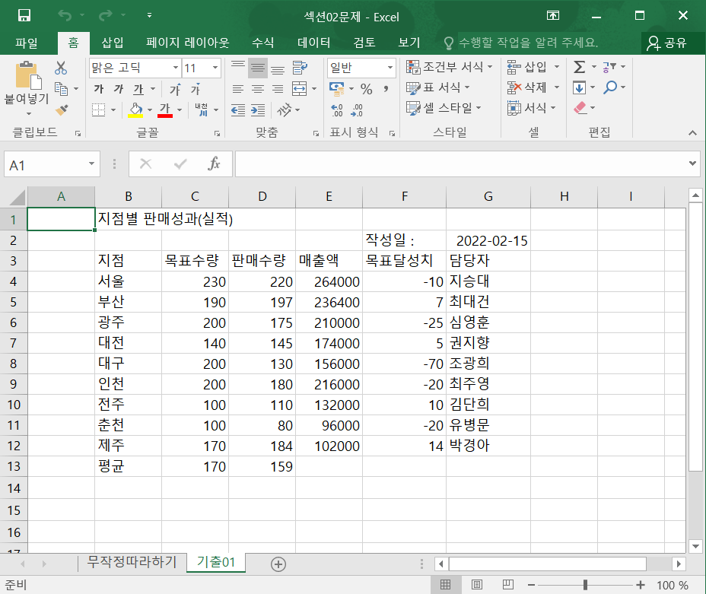
Task: Click the Orientation text angle icon
Action: (285, 110)
